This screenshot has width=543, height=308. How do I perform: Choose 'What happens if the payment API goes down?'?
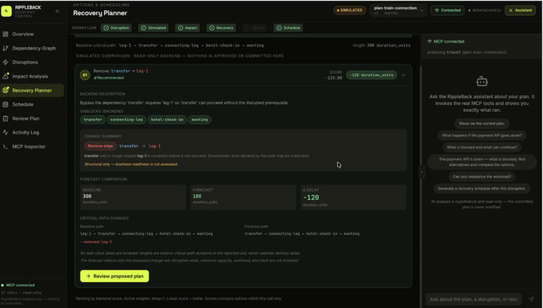pyautogui.click(x=482, y=135)
